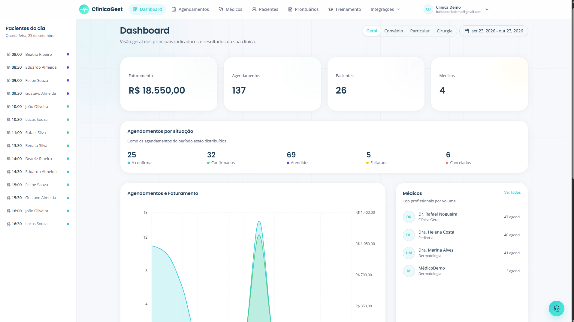Select the M avatar for MédicoDemo
The height and width of the screenshot is (322, 574).
(409, 271)
